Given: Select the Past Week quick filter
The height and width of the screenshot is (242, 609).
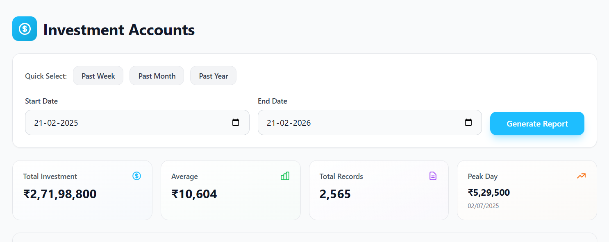Looking at the screenshot, I should tap(98, 75).
